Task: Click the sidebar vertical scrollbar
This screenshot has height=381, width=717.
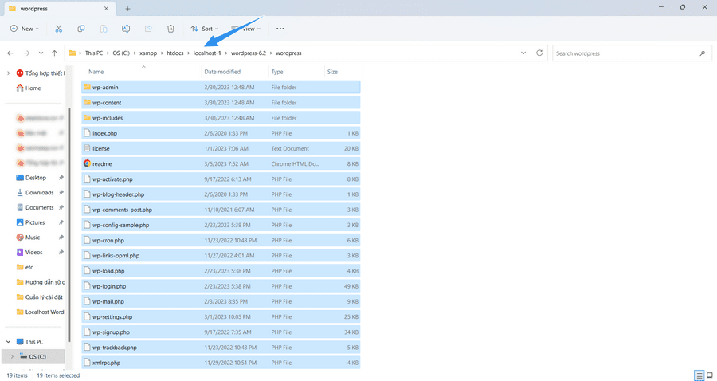Action: click(69, 224)
